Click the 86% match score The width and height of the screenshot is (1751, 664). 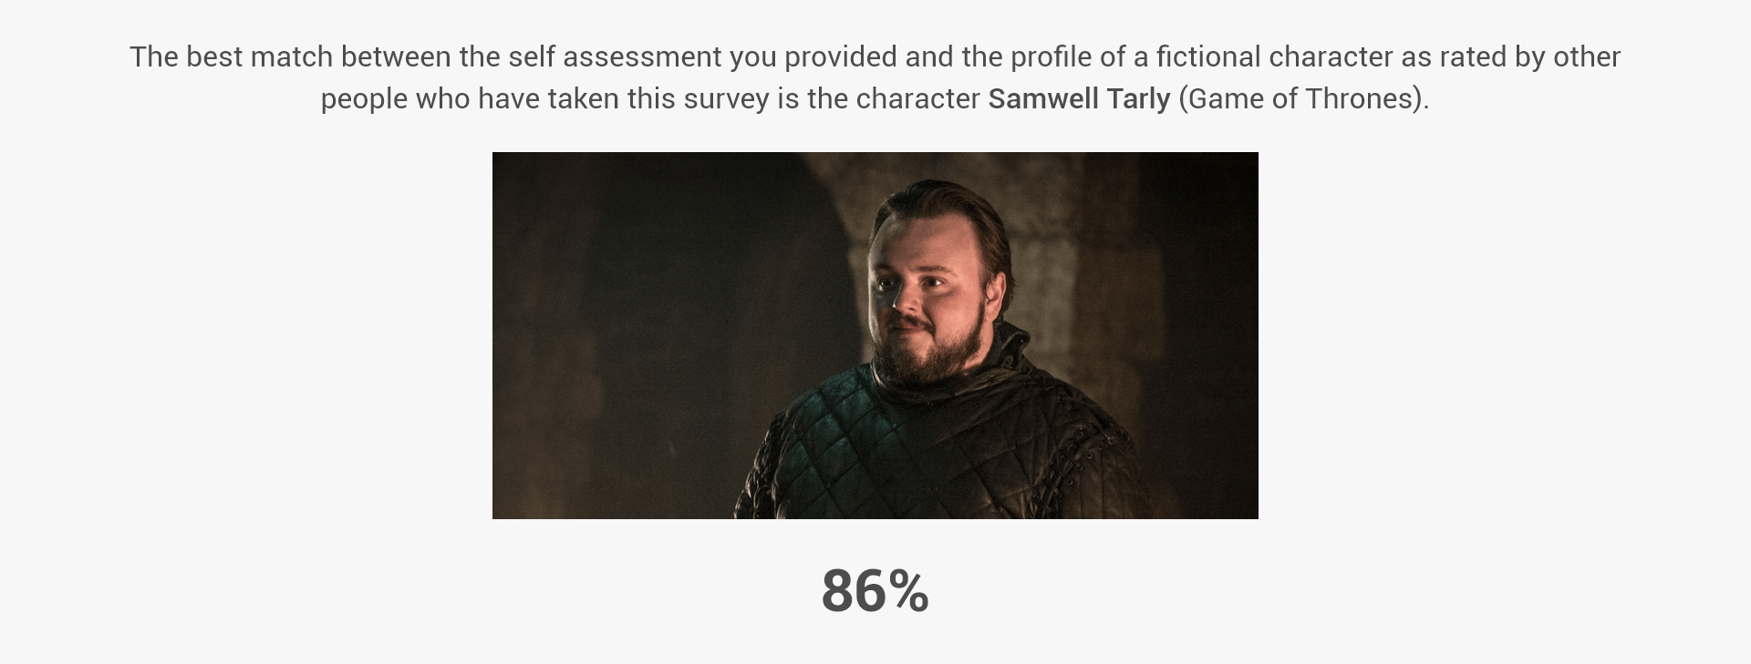point(874,591)
